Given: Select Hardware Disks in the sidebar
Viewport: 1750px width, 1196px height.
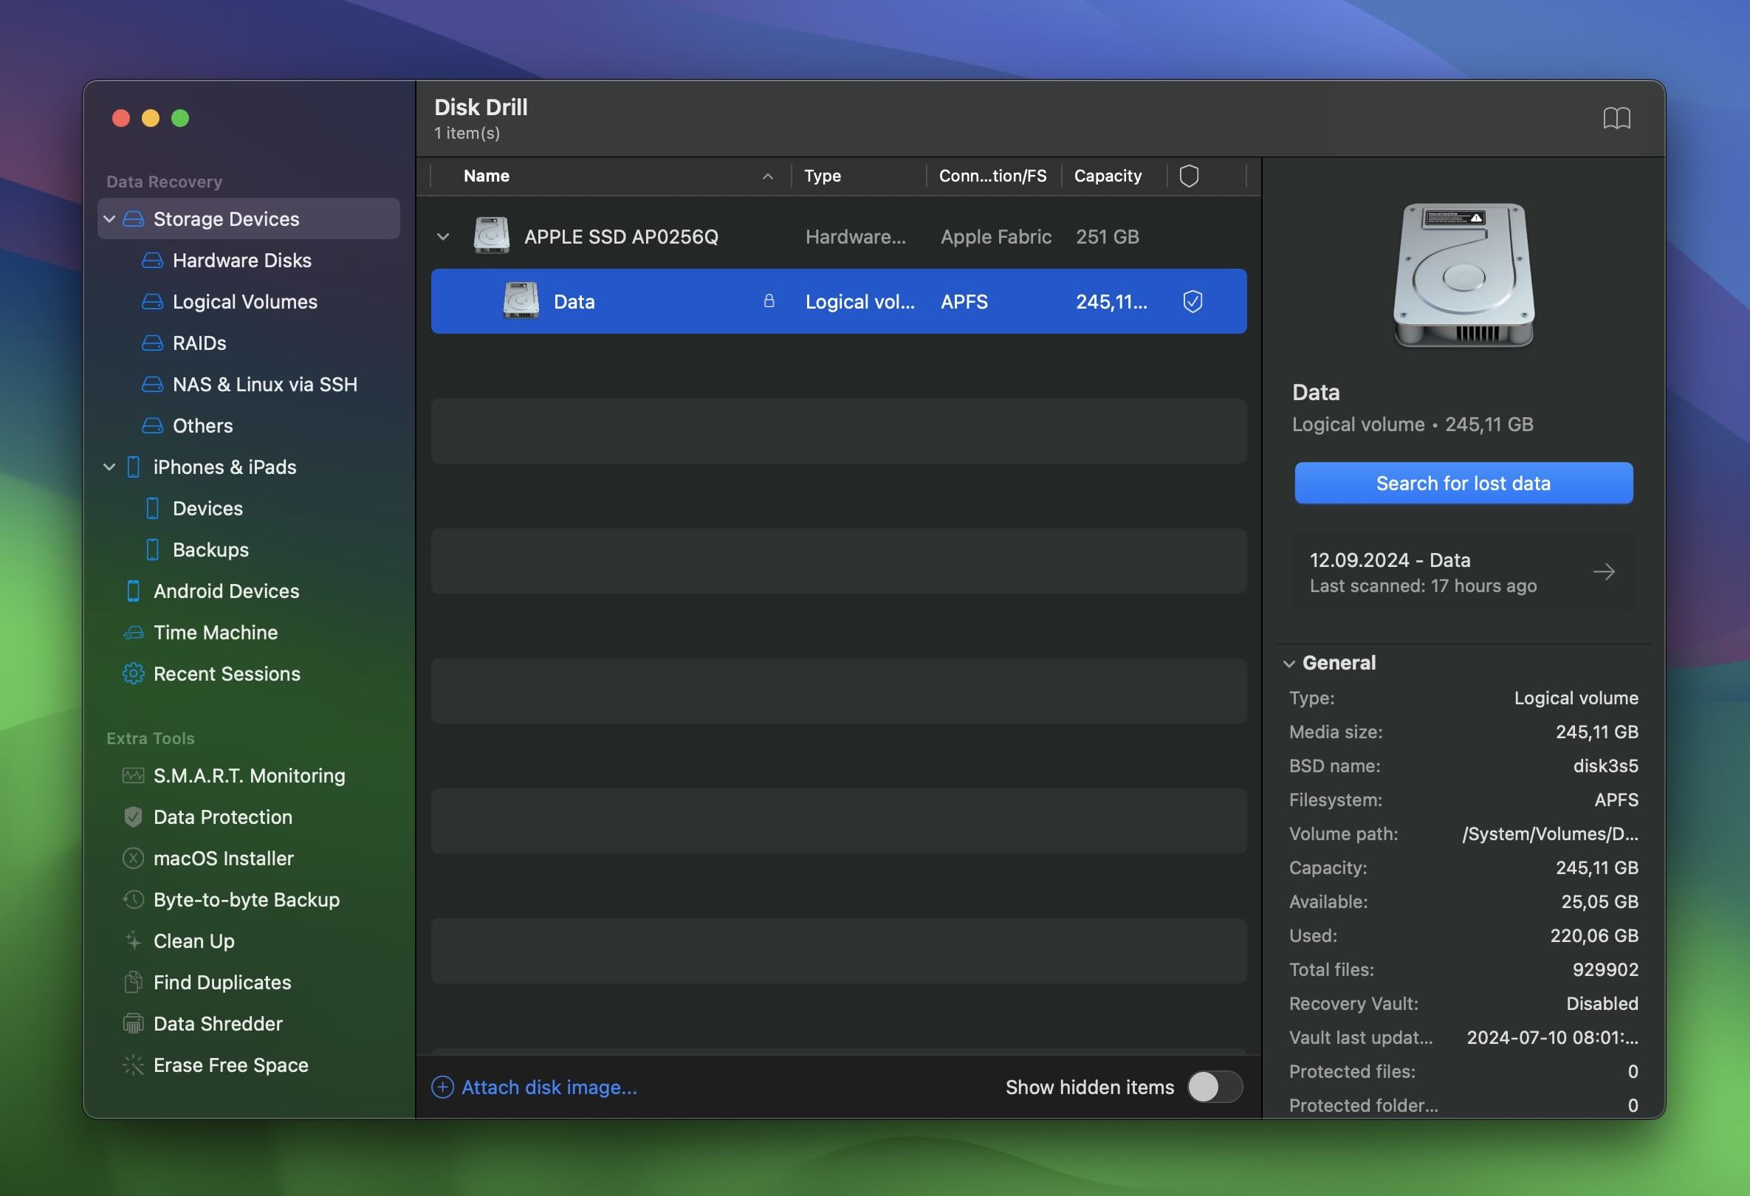Looking at the screenshot, I should click(241, 261).
